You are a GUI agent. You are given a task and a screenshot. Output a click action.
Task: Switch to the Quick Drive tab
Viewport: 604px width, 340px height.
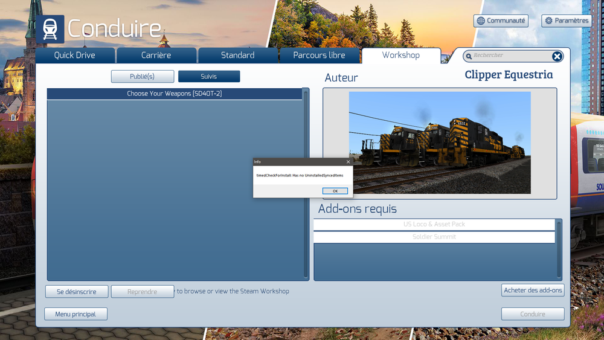[x=75, y=56]
